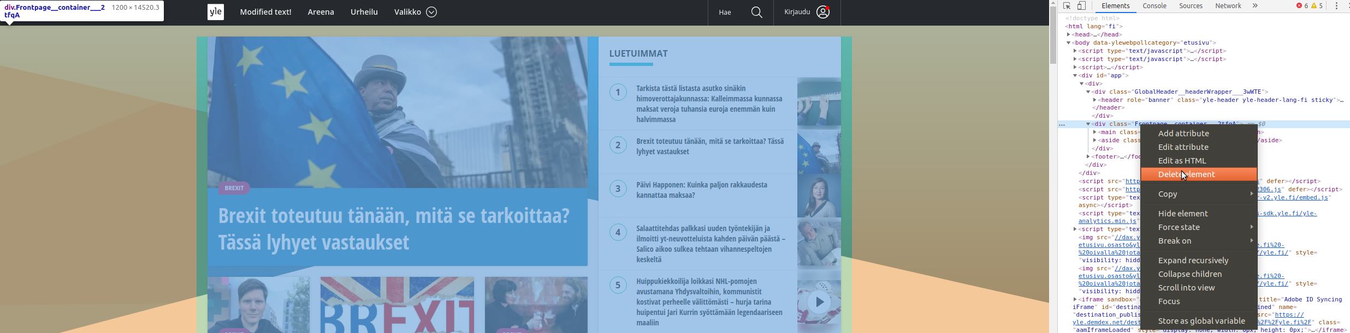The width and height of the screenshot is (1350, 333).
Task: Open the Network tab
Action: coord(1228,6)
